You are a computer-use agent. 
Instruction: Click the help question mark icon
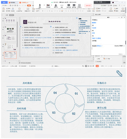pyautogui.click(x=119, y=5)
